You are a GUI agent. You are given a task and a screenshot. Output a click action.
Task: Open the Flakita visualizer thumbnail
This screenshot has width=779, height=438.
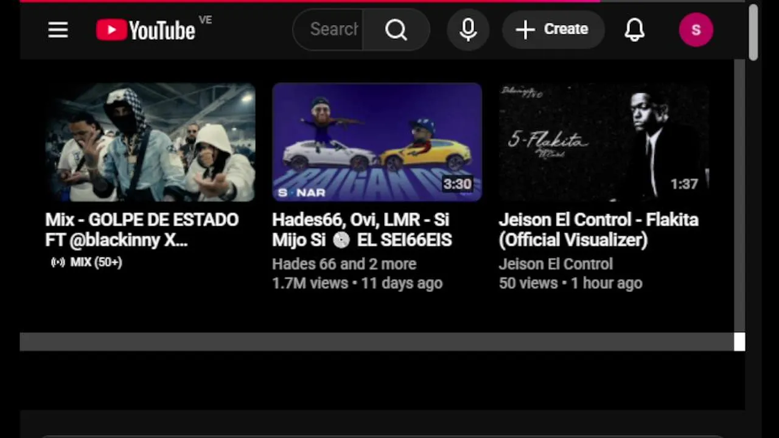pyautogui.click(x=604, y=142)
